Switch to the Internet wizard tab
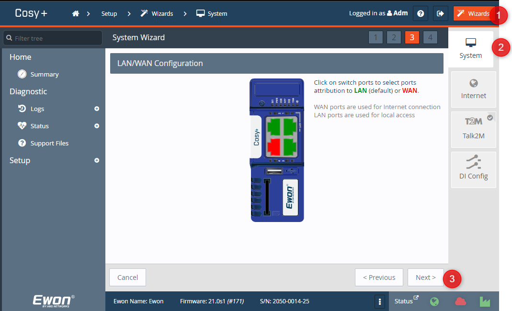The image size is (512, 311). (x=473, y=89)
